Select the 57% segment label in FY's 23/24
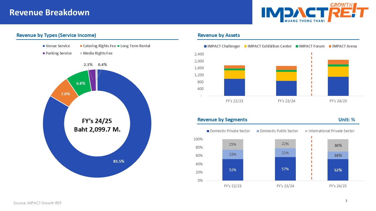Image resolution: width=376 pixels, height=211 pixels. 285,169
